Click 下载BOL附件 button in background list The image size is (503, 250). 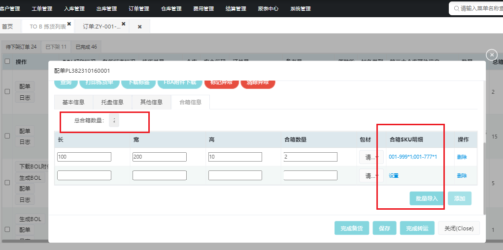32,166
